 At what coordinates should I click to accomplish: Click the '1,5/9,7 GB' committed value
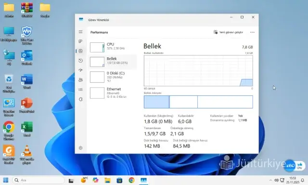point(155,133)
